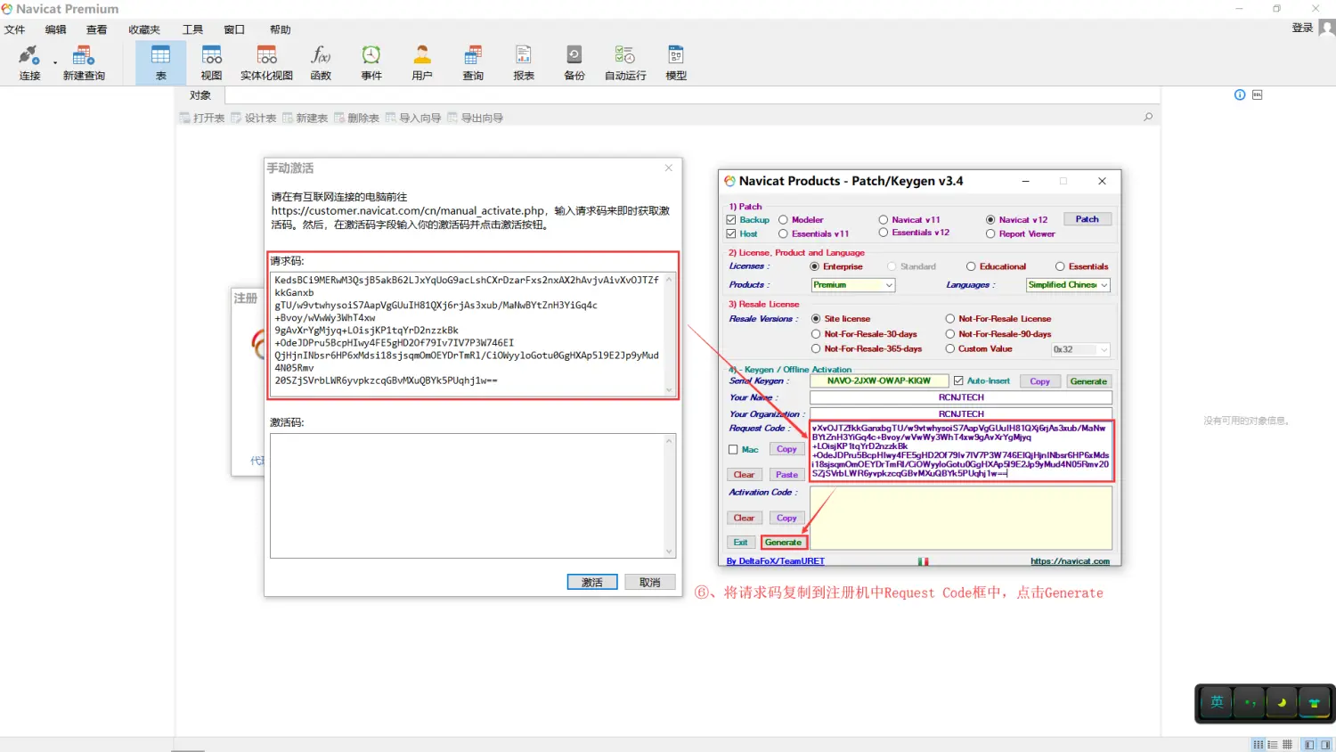This screenshot has height=752, width=1336.
Task: Open the 编辑 (Edit) menu
Action: pyautogui.click(x=55, y=29)
